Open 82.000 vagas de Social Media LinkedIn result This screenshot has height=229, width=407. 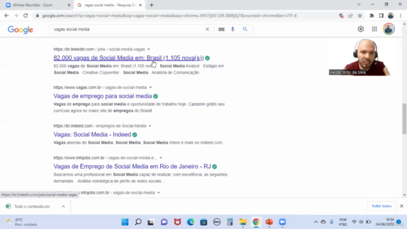(128, 58)
